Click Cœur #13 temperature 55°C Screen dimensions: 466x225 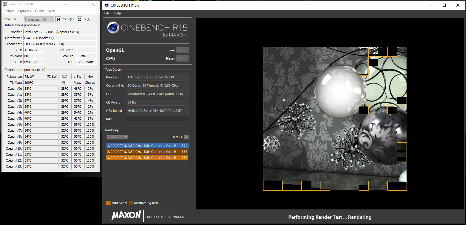coord(40,166)
